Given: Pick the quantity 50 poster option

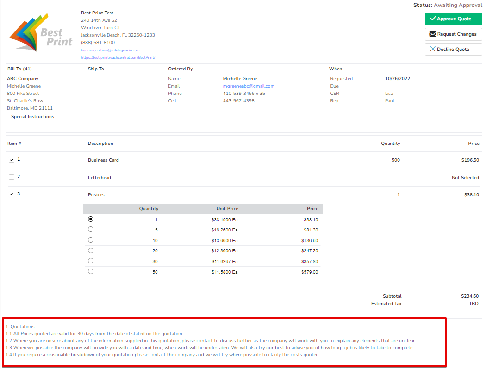Looking at the screenshot, I should tap(91, 271).
